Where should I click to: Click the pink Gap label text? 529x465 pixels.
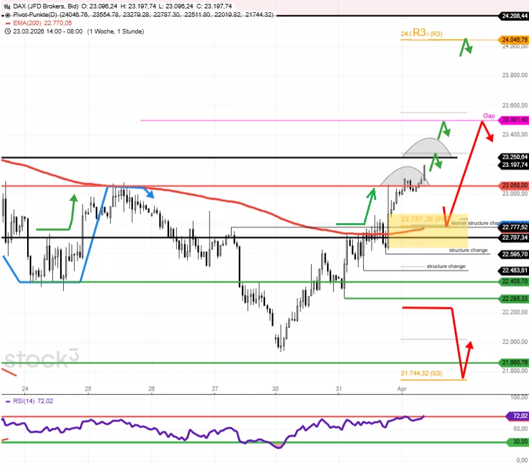[x=488, y=116]
